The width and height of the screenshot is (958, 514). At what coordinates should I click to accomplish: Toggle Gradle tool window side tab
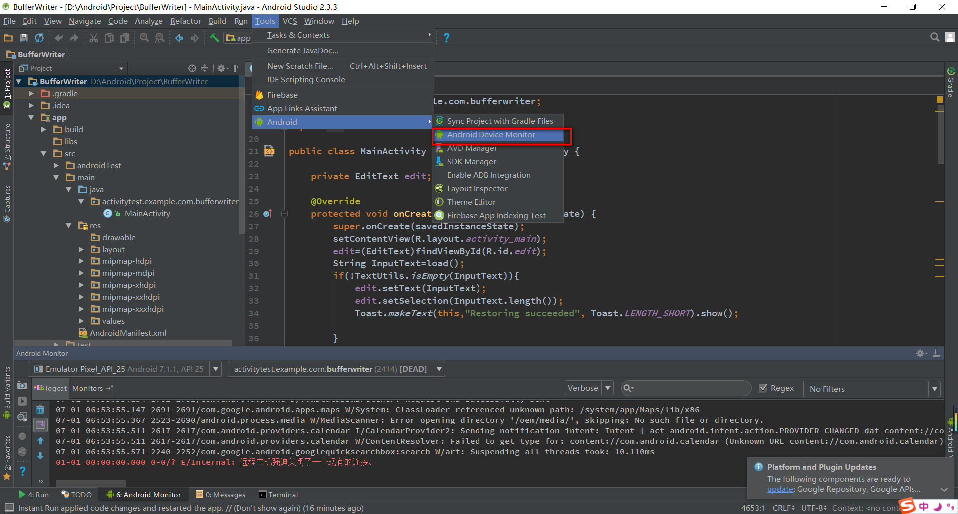point(951,82)
